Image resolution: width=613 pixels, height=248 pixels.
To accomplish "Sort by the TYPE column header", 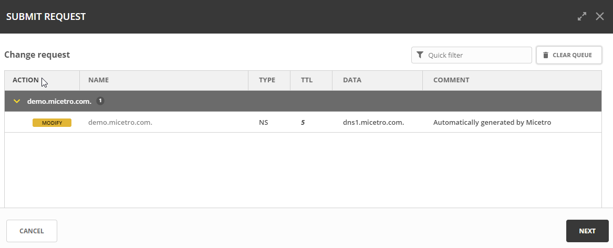I will 267,80.
